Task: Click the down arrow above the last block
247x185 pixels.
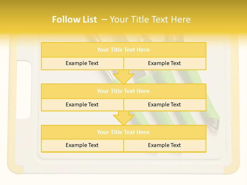Action: 123,118
